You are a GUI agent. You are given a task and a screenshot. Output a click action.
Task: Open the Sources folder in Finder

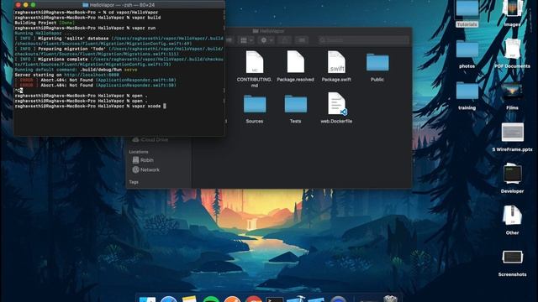(x=255, y=104)
